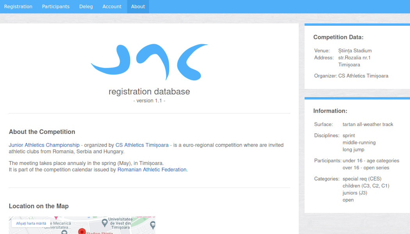Select the About tab in navbar
This screenshot has height=234, width=410.
point(138,7)
